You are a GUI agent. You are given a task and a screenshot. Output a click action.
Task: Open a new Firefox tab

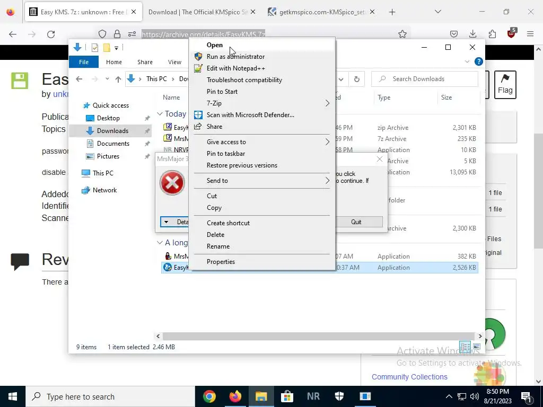point(392,12)
